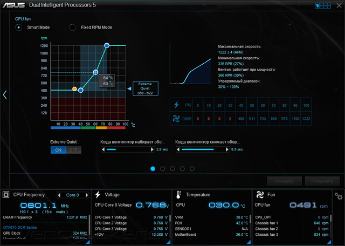Viewport: 345px width, 246px height.
Task: Click the GTX670-DCM Series label
Action: click(x=20, y=228)
